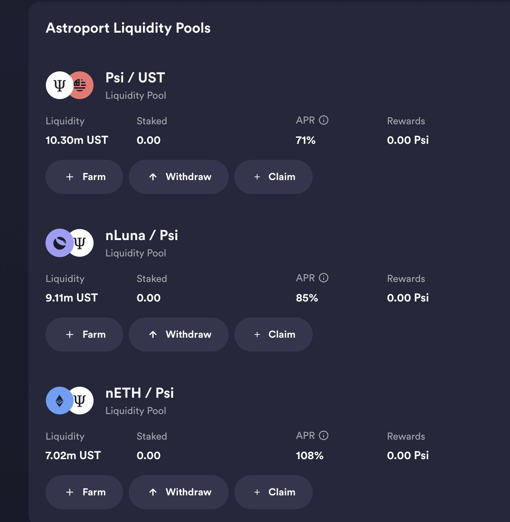510x522 pixels.
Task: Farm the nETH / Psi liquidity pool
Action: pyautogui.click(x=84, y=492)
